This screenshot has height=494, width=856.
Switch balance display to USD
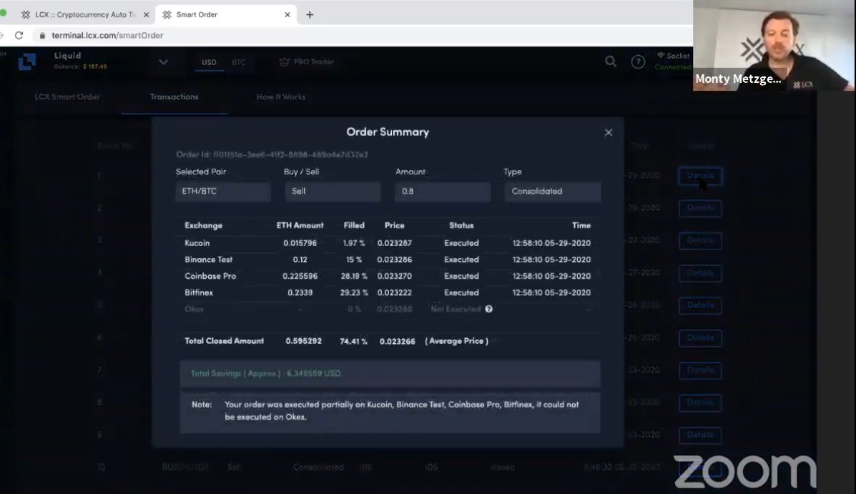[209, 61]
